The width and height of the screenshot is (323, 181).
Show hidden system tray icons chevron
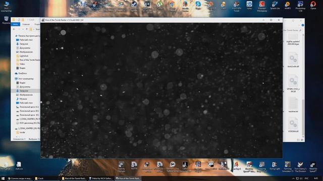click(293, 178)
